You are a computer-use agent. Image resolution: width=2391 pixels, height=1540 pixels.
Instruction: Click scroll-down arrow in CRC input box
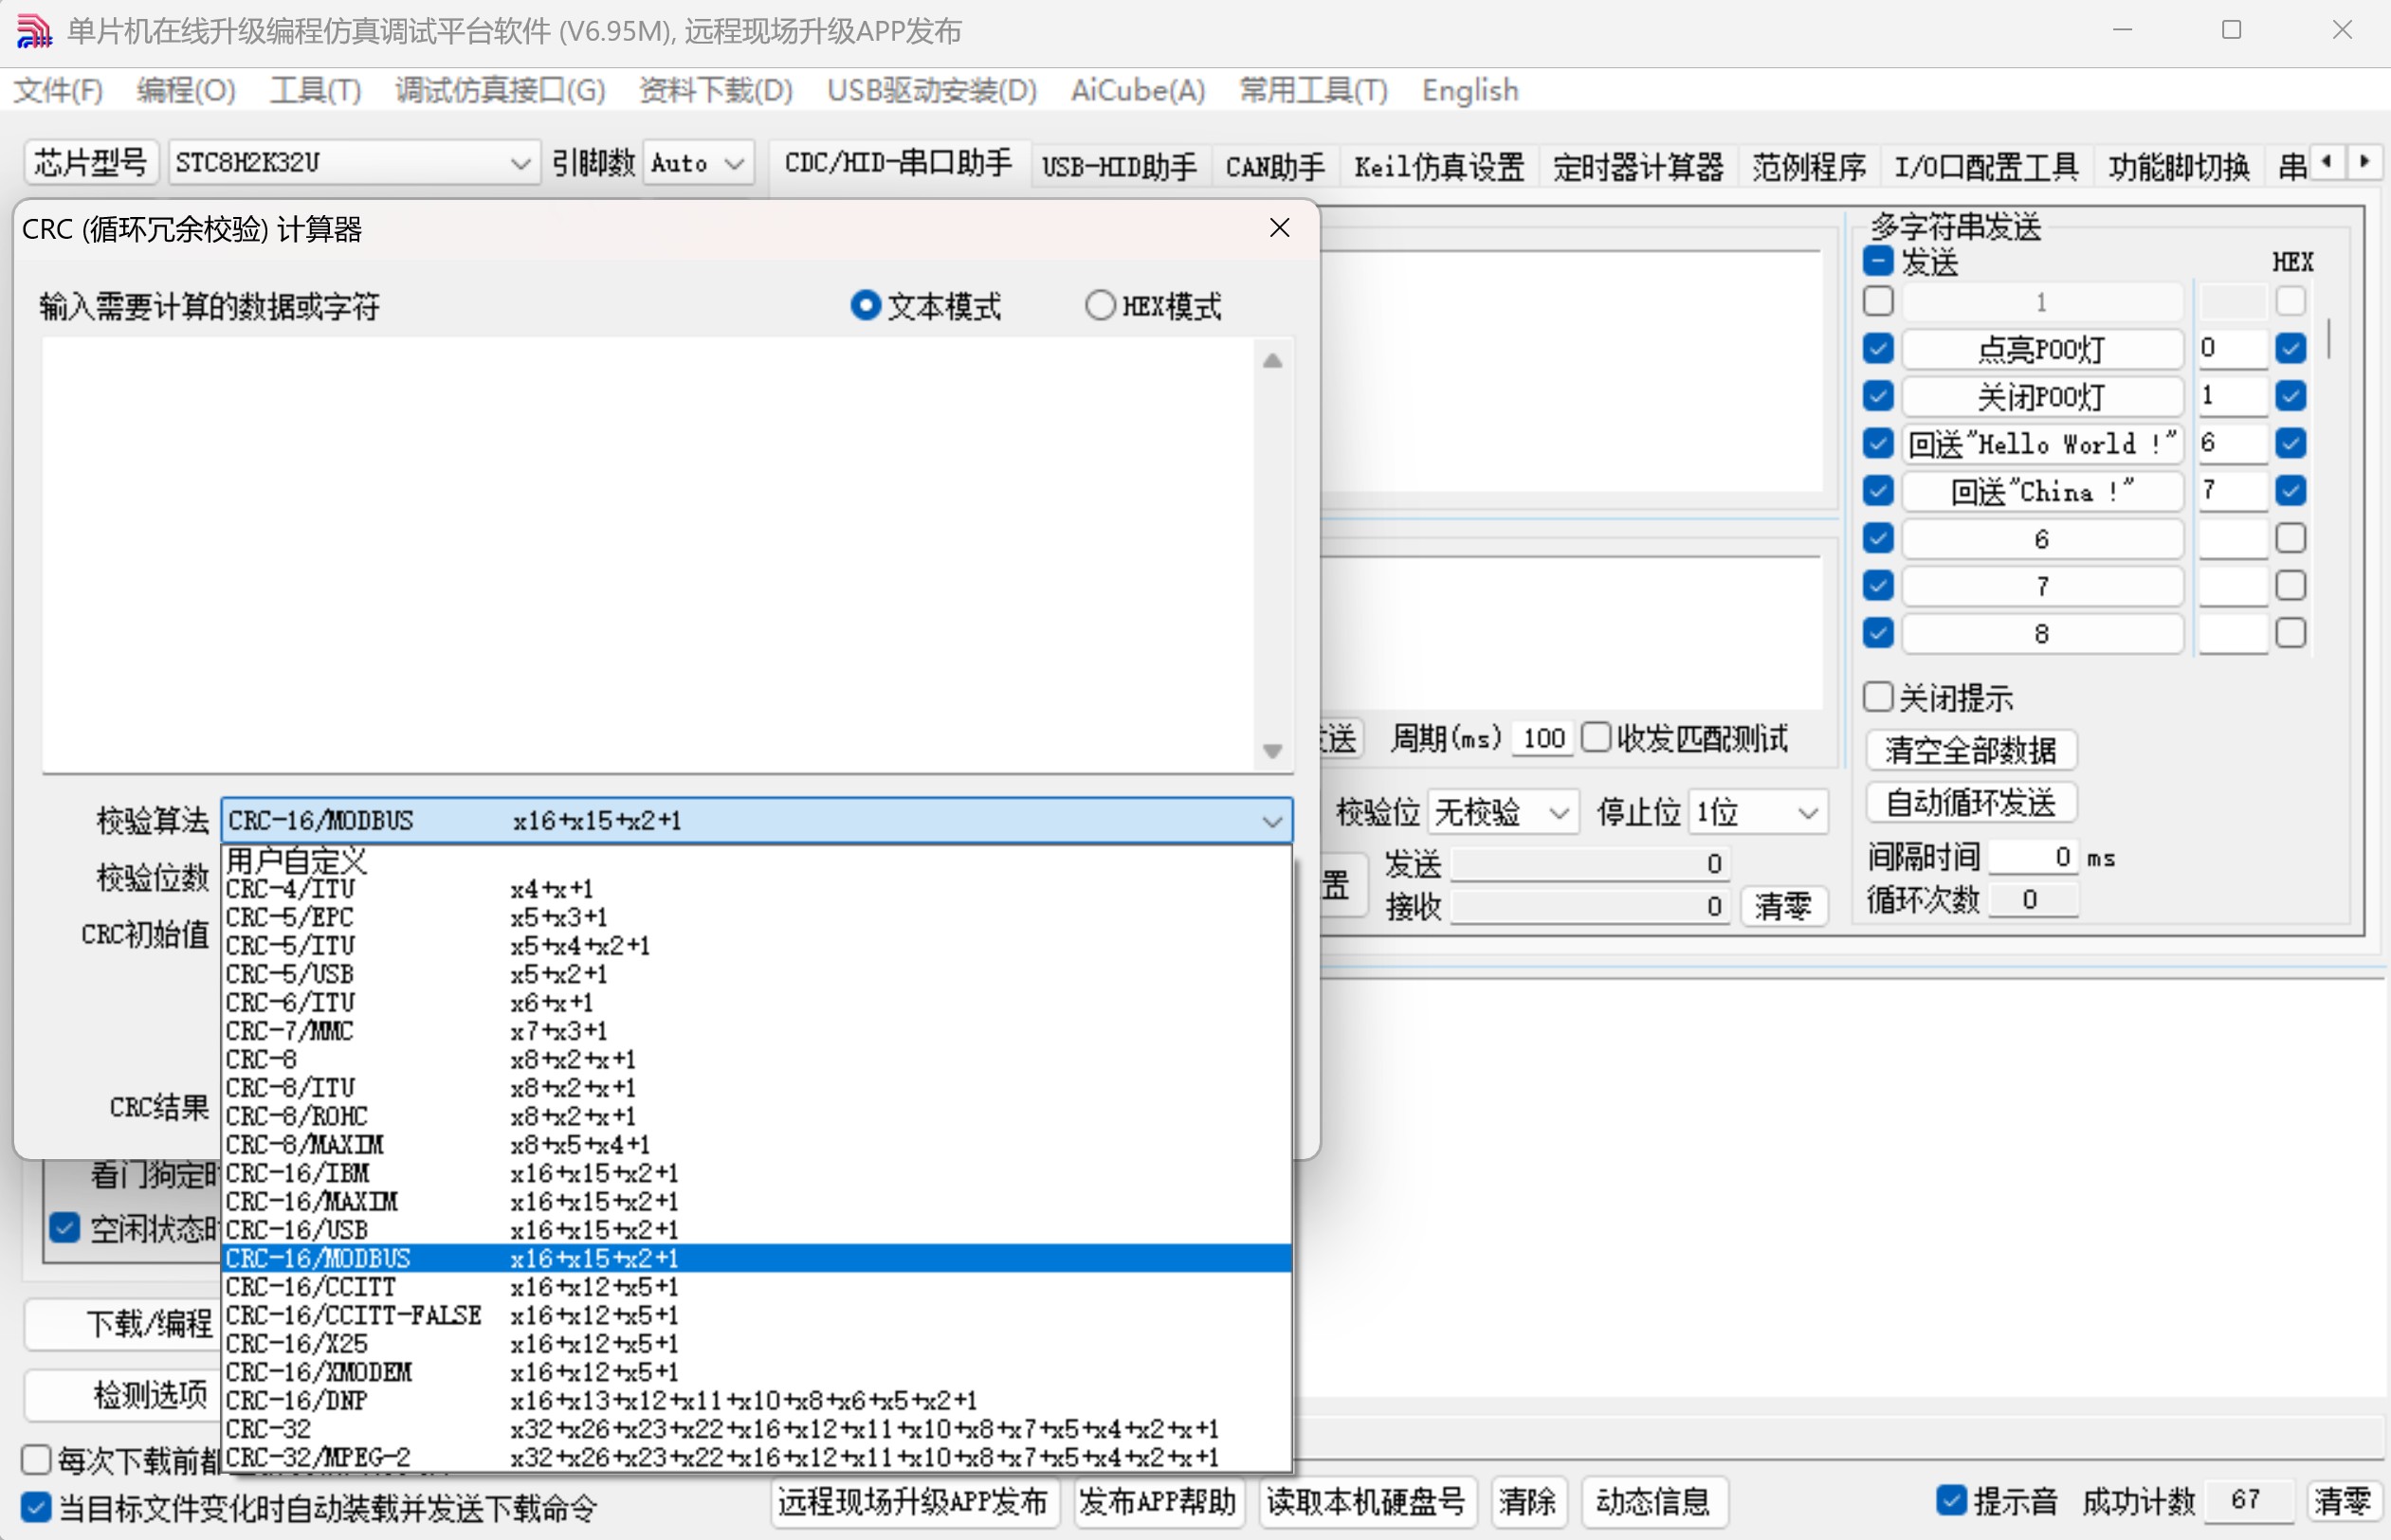click(1271, 750)
